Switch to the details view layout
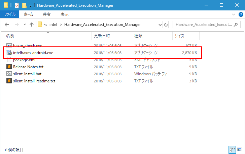Image resolution: width=245 pixels, height=154 pixels. tap(232, 150)
